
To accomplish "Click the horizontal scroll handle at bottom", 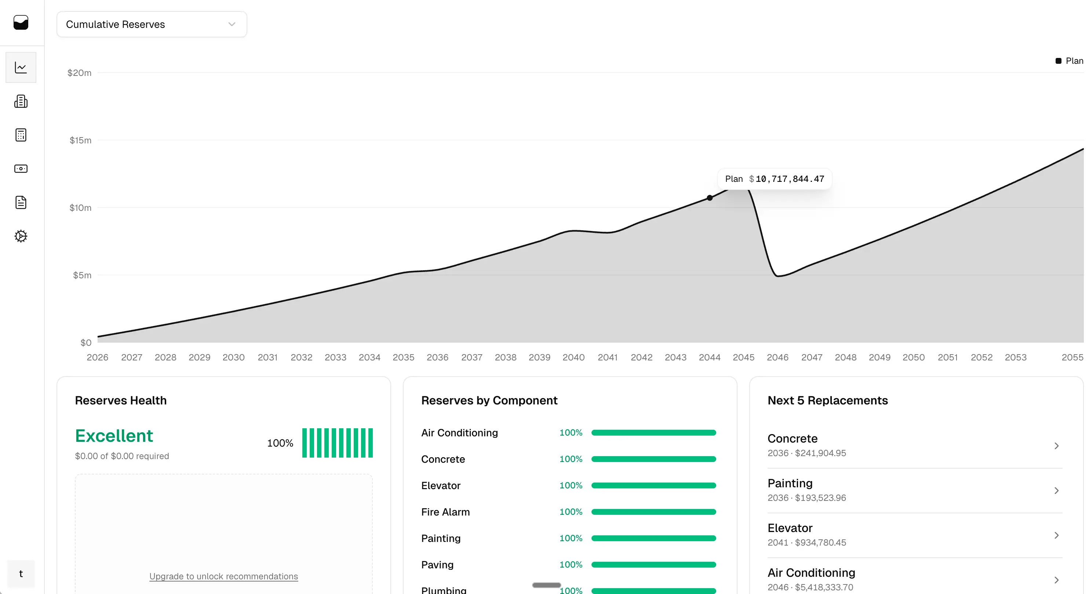I will click(x=546, y=585).
